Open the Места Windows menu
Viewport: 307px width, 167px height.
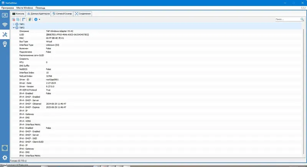click(25, 8)
